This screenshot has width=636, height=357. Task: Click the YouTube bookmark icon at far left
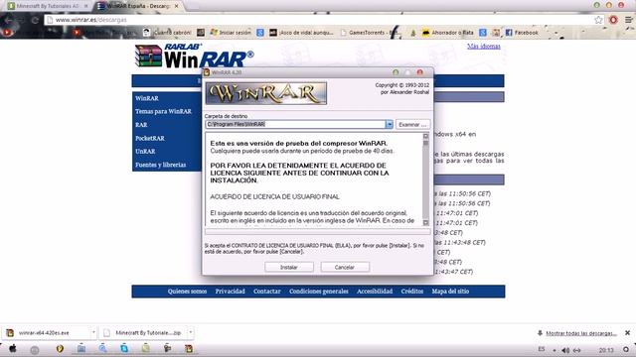pyautogui.click(x=7, y=33)
